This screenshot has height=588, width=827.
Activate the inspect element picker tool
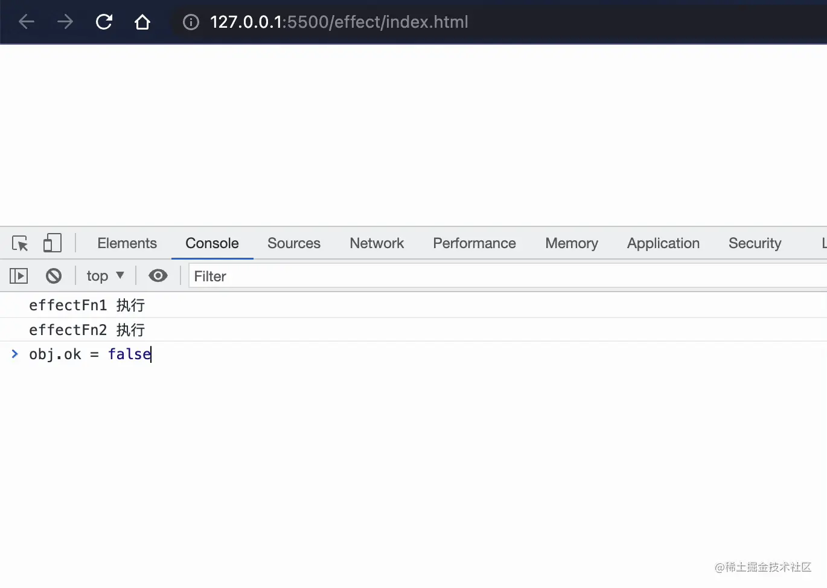click(x=20, y=243)
